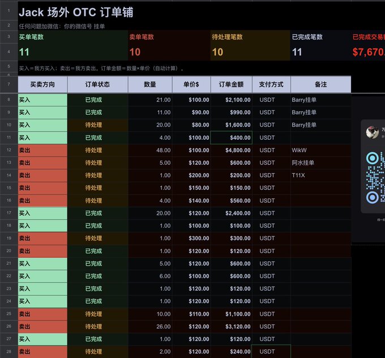The height and width of the screenshot is (358, 385).
Task: Select the 订单状态 column header
Action: pos(97,84)
